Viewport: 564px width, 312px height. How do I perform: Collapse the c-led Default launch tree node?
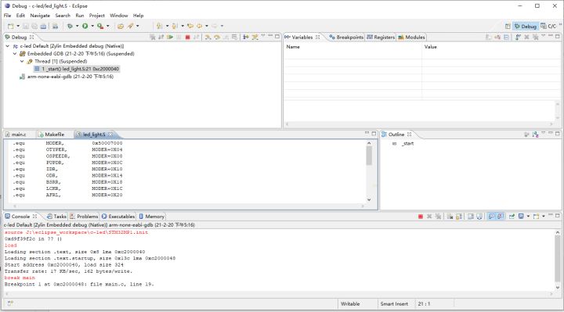[x=8, y=46]
